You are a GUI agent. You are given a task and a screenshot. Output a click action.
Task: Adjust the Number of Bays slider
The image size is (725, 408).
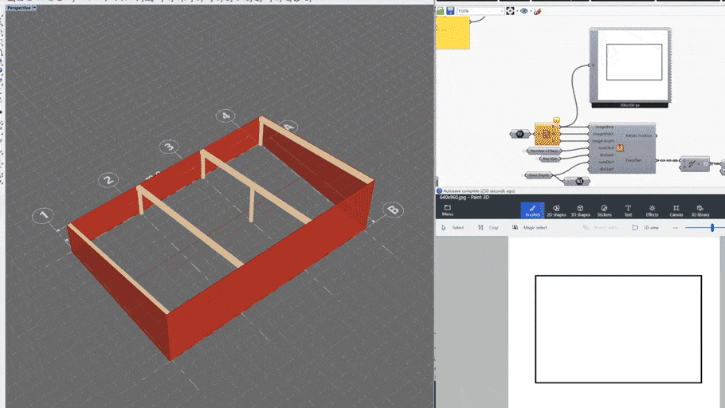tap(543, 151)
